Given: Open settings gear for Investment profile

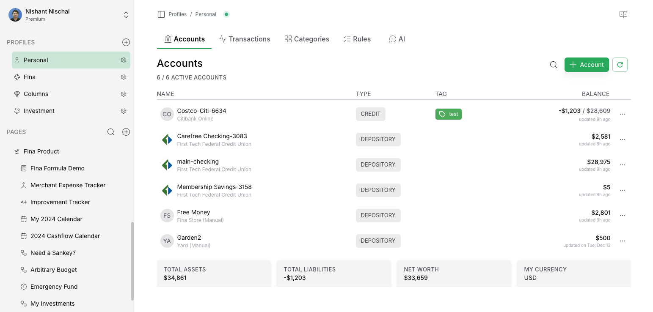Looking at the screenshot, I should (x=124, y=111).
